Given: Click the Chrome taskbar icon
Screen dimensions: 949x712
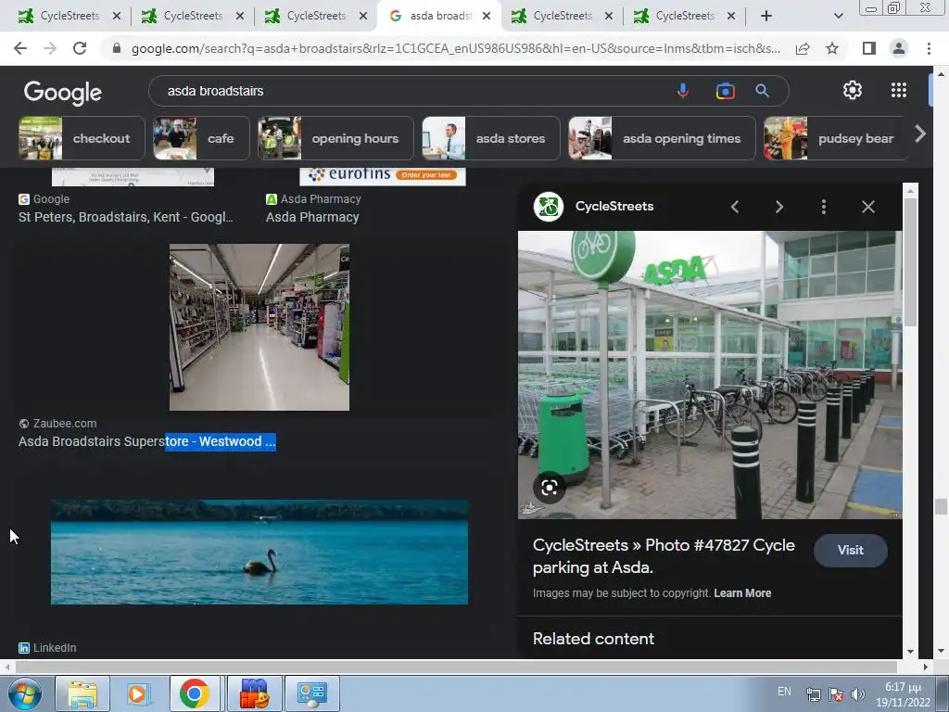Looking at the screenshot, I should click(195, 693).
